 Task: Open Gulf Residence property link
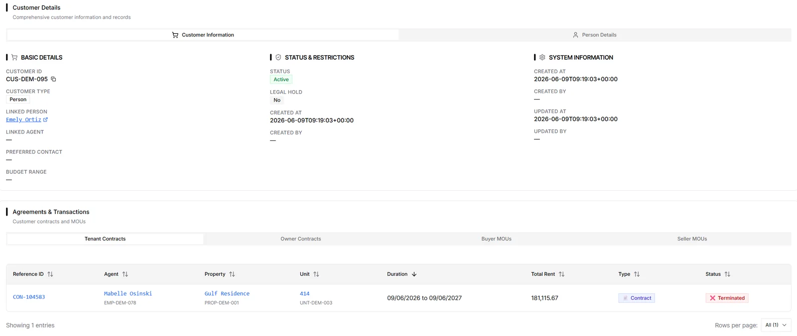point(227,294)
